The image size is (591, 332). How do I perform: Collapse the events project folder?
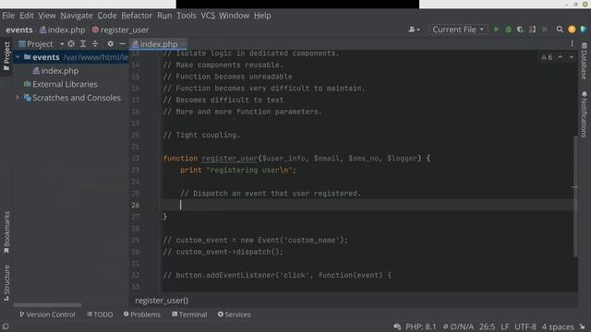pos(17,57)
